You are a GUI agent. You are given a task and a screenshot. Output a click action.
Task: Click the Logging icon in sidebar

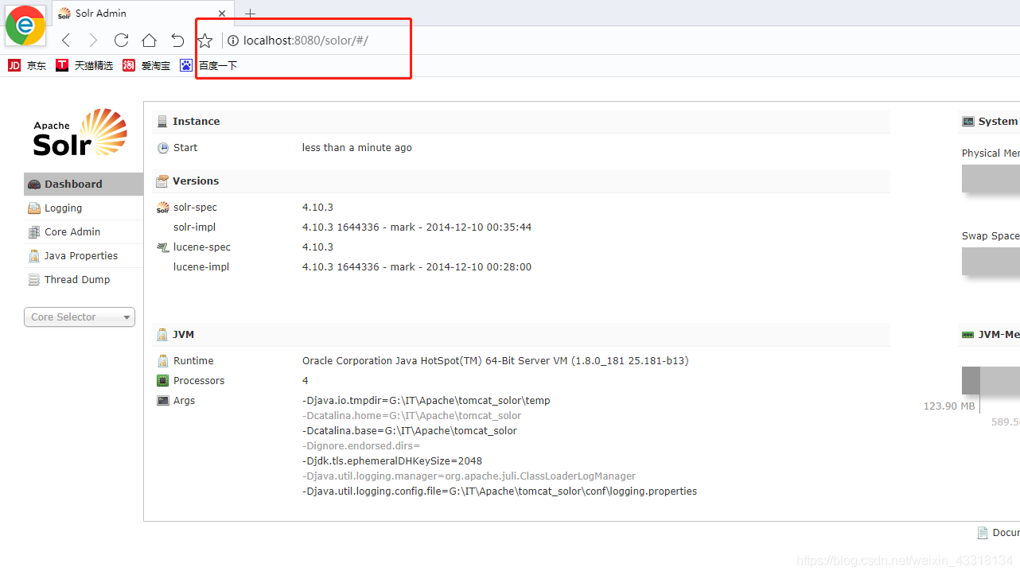click(34, 208)
